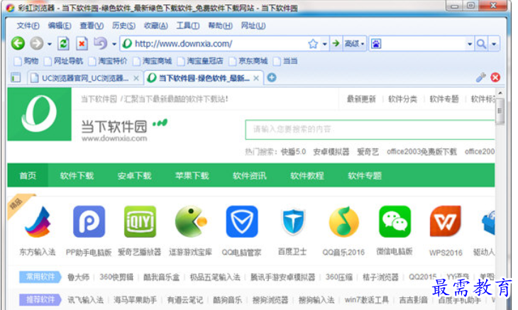Click the 快播5.0 hot search link

click(x=293, y=152)
